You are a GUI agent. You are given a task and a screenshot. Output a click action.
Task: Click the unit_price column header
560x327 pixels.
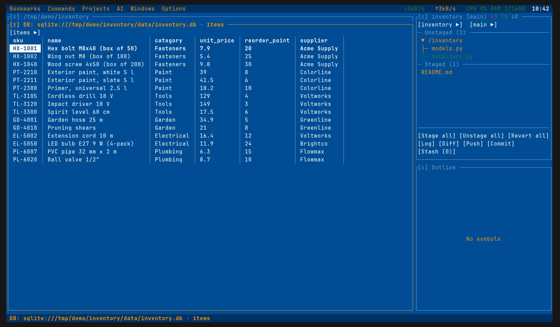[217, 41]
